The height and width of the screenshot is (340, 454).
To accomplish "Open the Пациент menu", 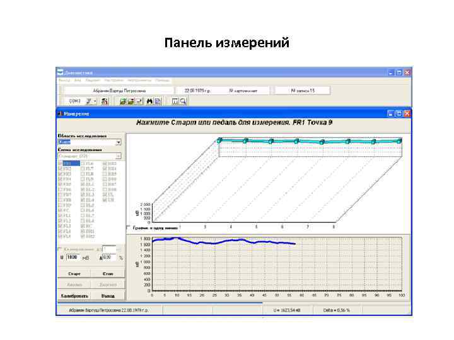I will coord(93,80).
